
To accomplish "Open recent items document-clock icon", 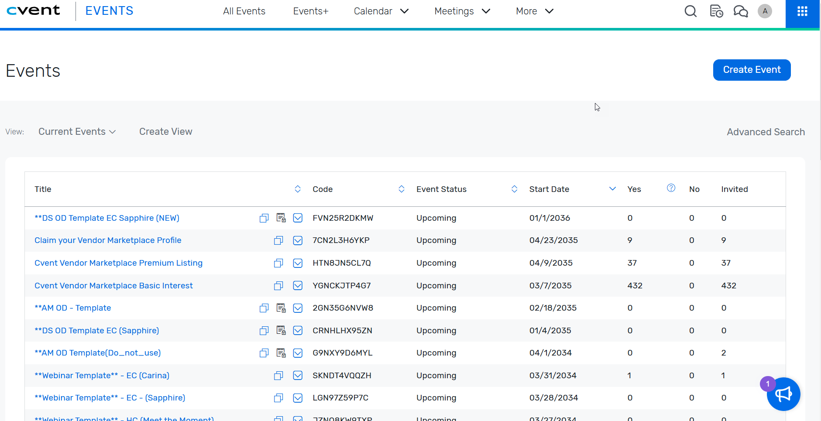I will 716,11.
